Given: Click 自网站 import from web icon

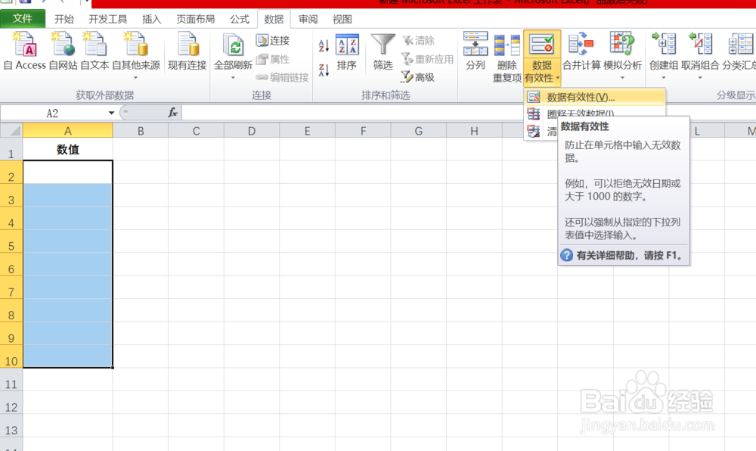Looking at the screenshot, I should 64,45.
